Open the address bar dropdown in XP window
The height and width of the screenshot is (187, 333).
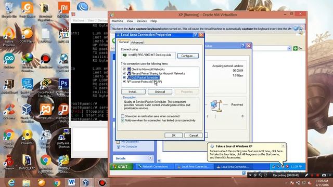coord(289,48)
